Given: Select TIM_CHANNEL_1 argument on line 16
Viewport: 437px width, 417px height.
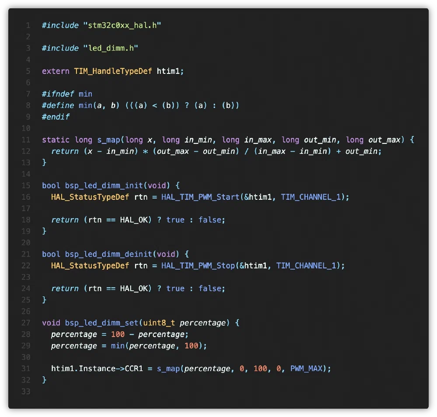Looking at the screenshot, I should pyautogui.click(x=312, y=197).
